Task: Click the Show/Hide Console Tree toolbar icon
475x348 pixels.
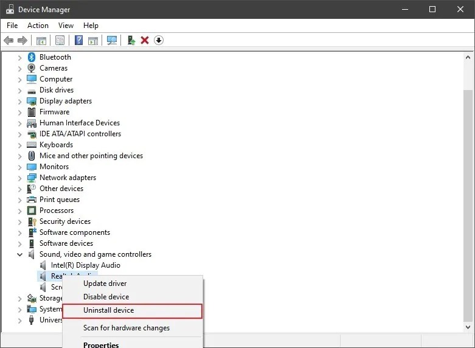Action: 41,40
